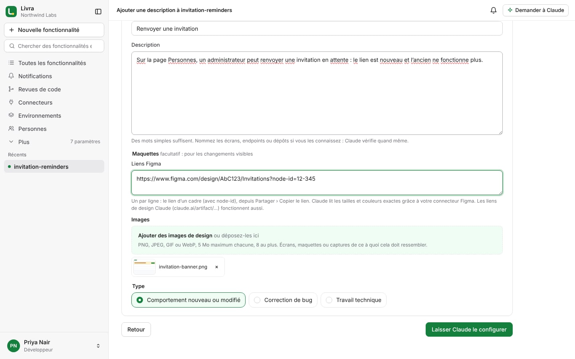
Task: Go to Environnements page
Action: pos(54,116)
